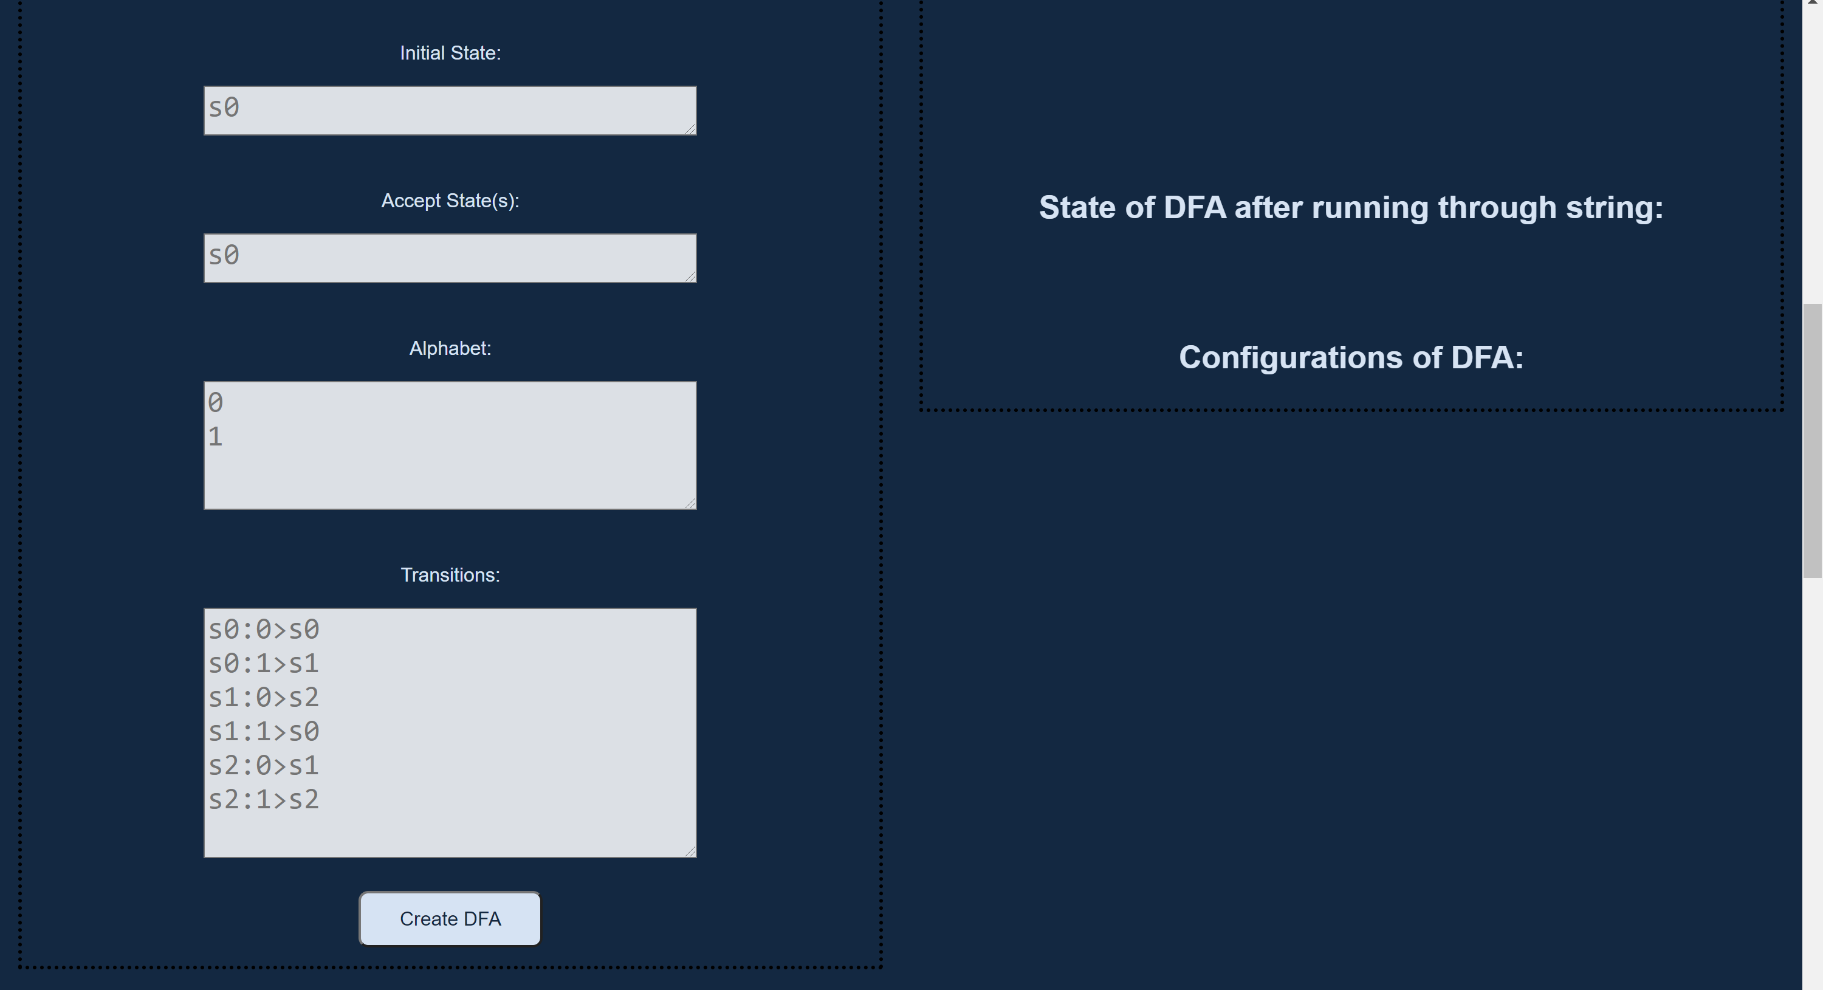Screen dimensions: 1823x990
Task: Click the scrollbar track above the thumb
Action: point(1813,156)
